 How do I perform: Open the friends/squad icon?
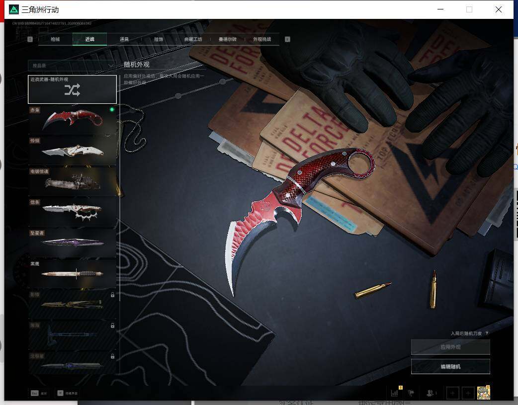431,393
